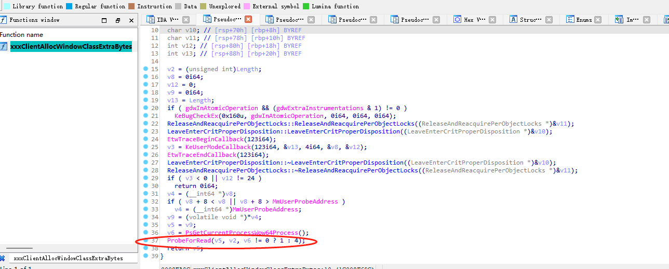This screenshot has height=269, width=669.
Task: Toggle breakpoint dot on line 36
Action: [x=145, y=233]
